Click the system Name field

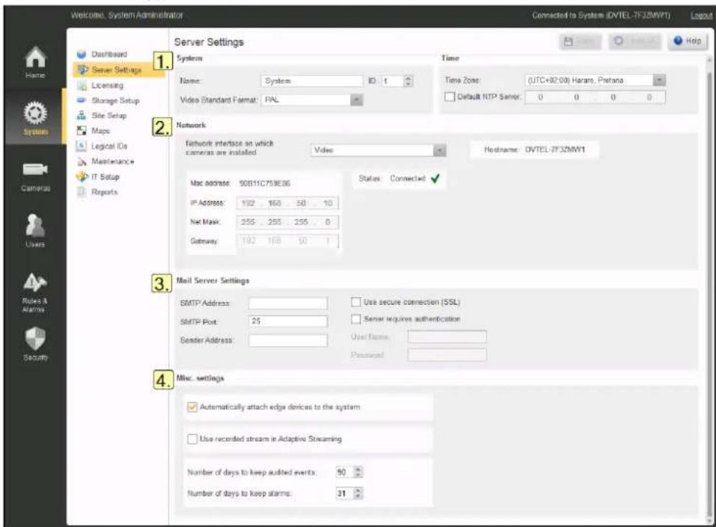tap(312, 81)
